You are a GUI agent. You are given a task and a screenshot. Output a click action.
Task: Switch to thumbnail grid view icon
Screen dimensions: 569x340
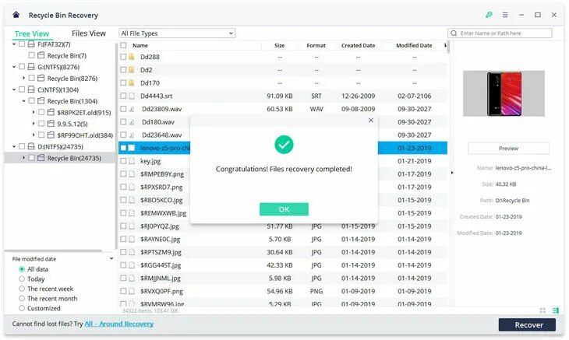coord(542,310)
